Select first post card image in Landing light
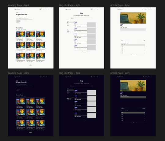Image resolution: width=165 pixels, height=141 pixels. click(21, 34)
